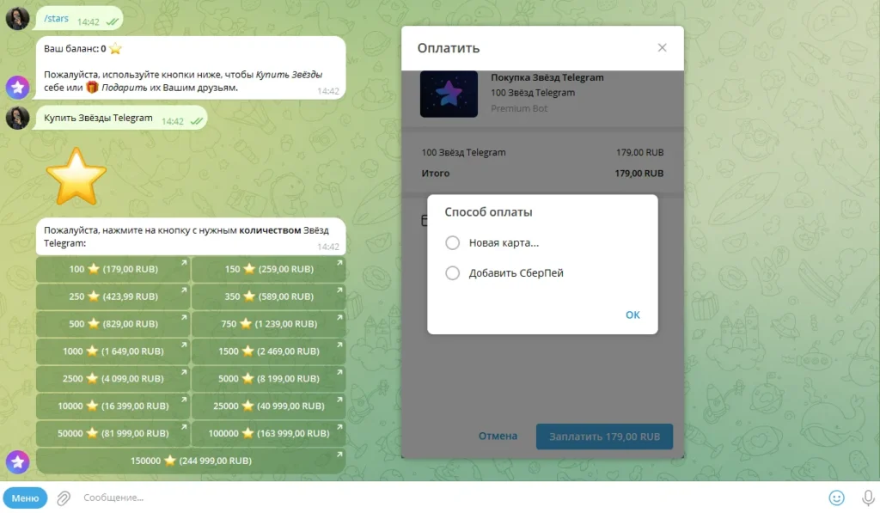Click the big star sticker

click(76, 177)
